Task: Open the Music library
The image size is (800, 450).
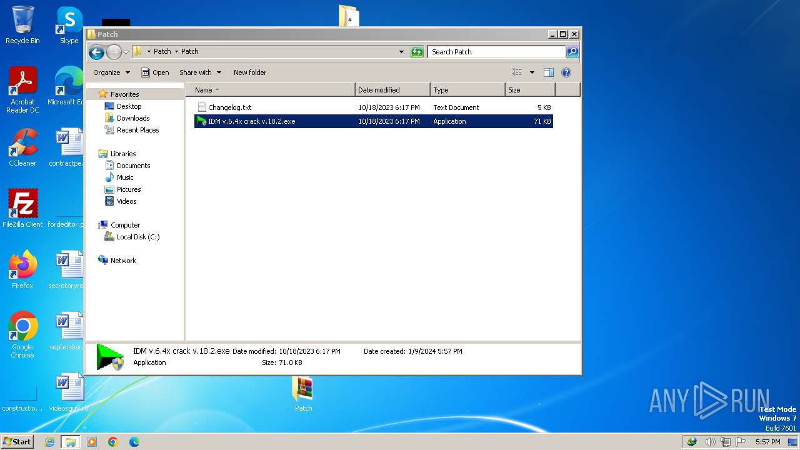Action: (x=125, y=177)
